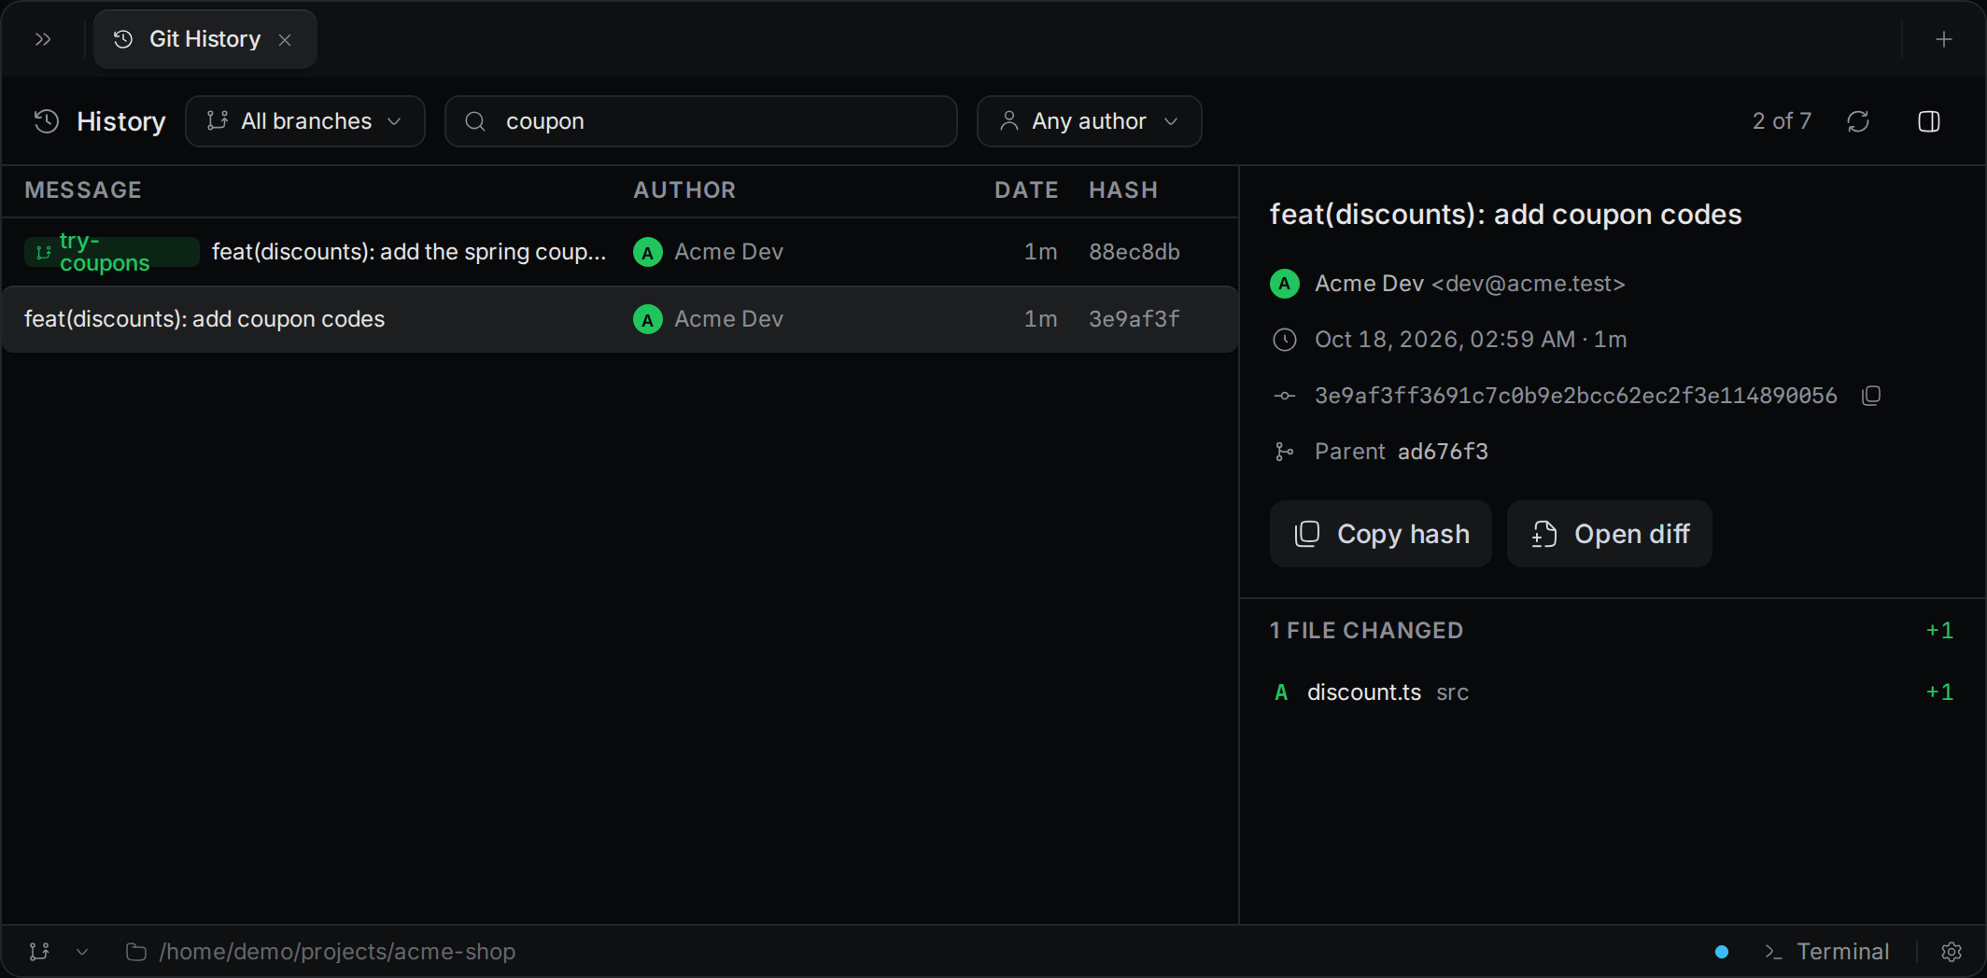Select the try-coupons branch badge
Viewport: 1987px width, 978px height.
coord(112,252)
